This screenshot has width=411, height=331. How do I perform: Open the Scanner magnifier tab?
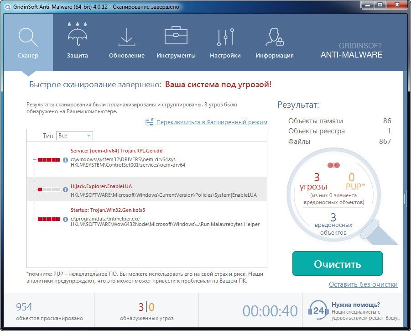coord(28,43)
